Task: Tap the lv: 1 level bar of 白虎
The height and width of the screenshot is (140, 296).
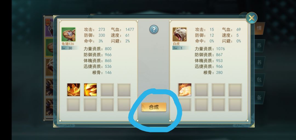Action: coord(180,48)
